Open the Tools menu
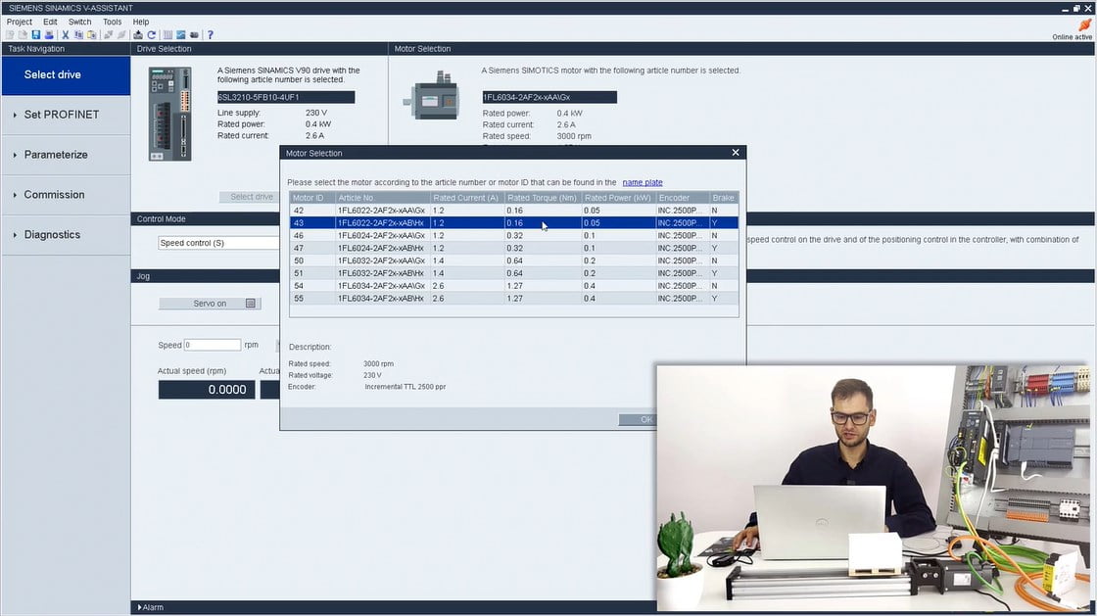 pyautogui.click(x=112, y=22)
